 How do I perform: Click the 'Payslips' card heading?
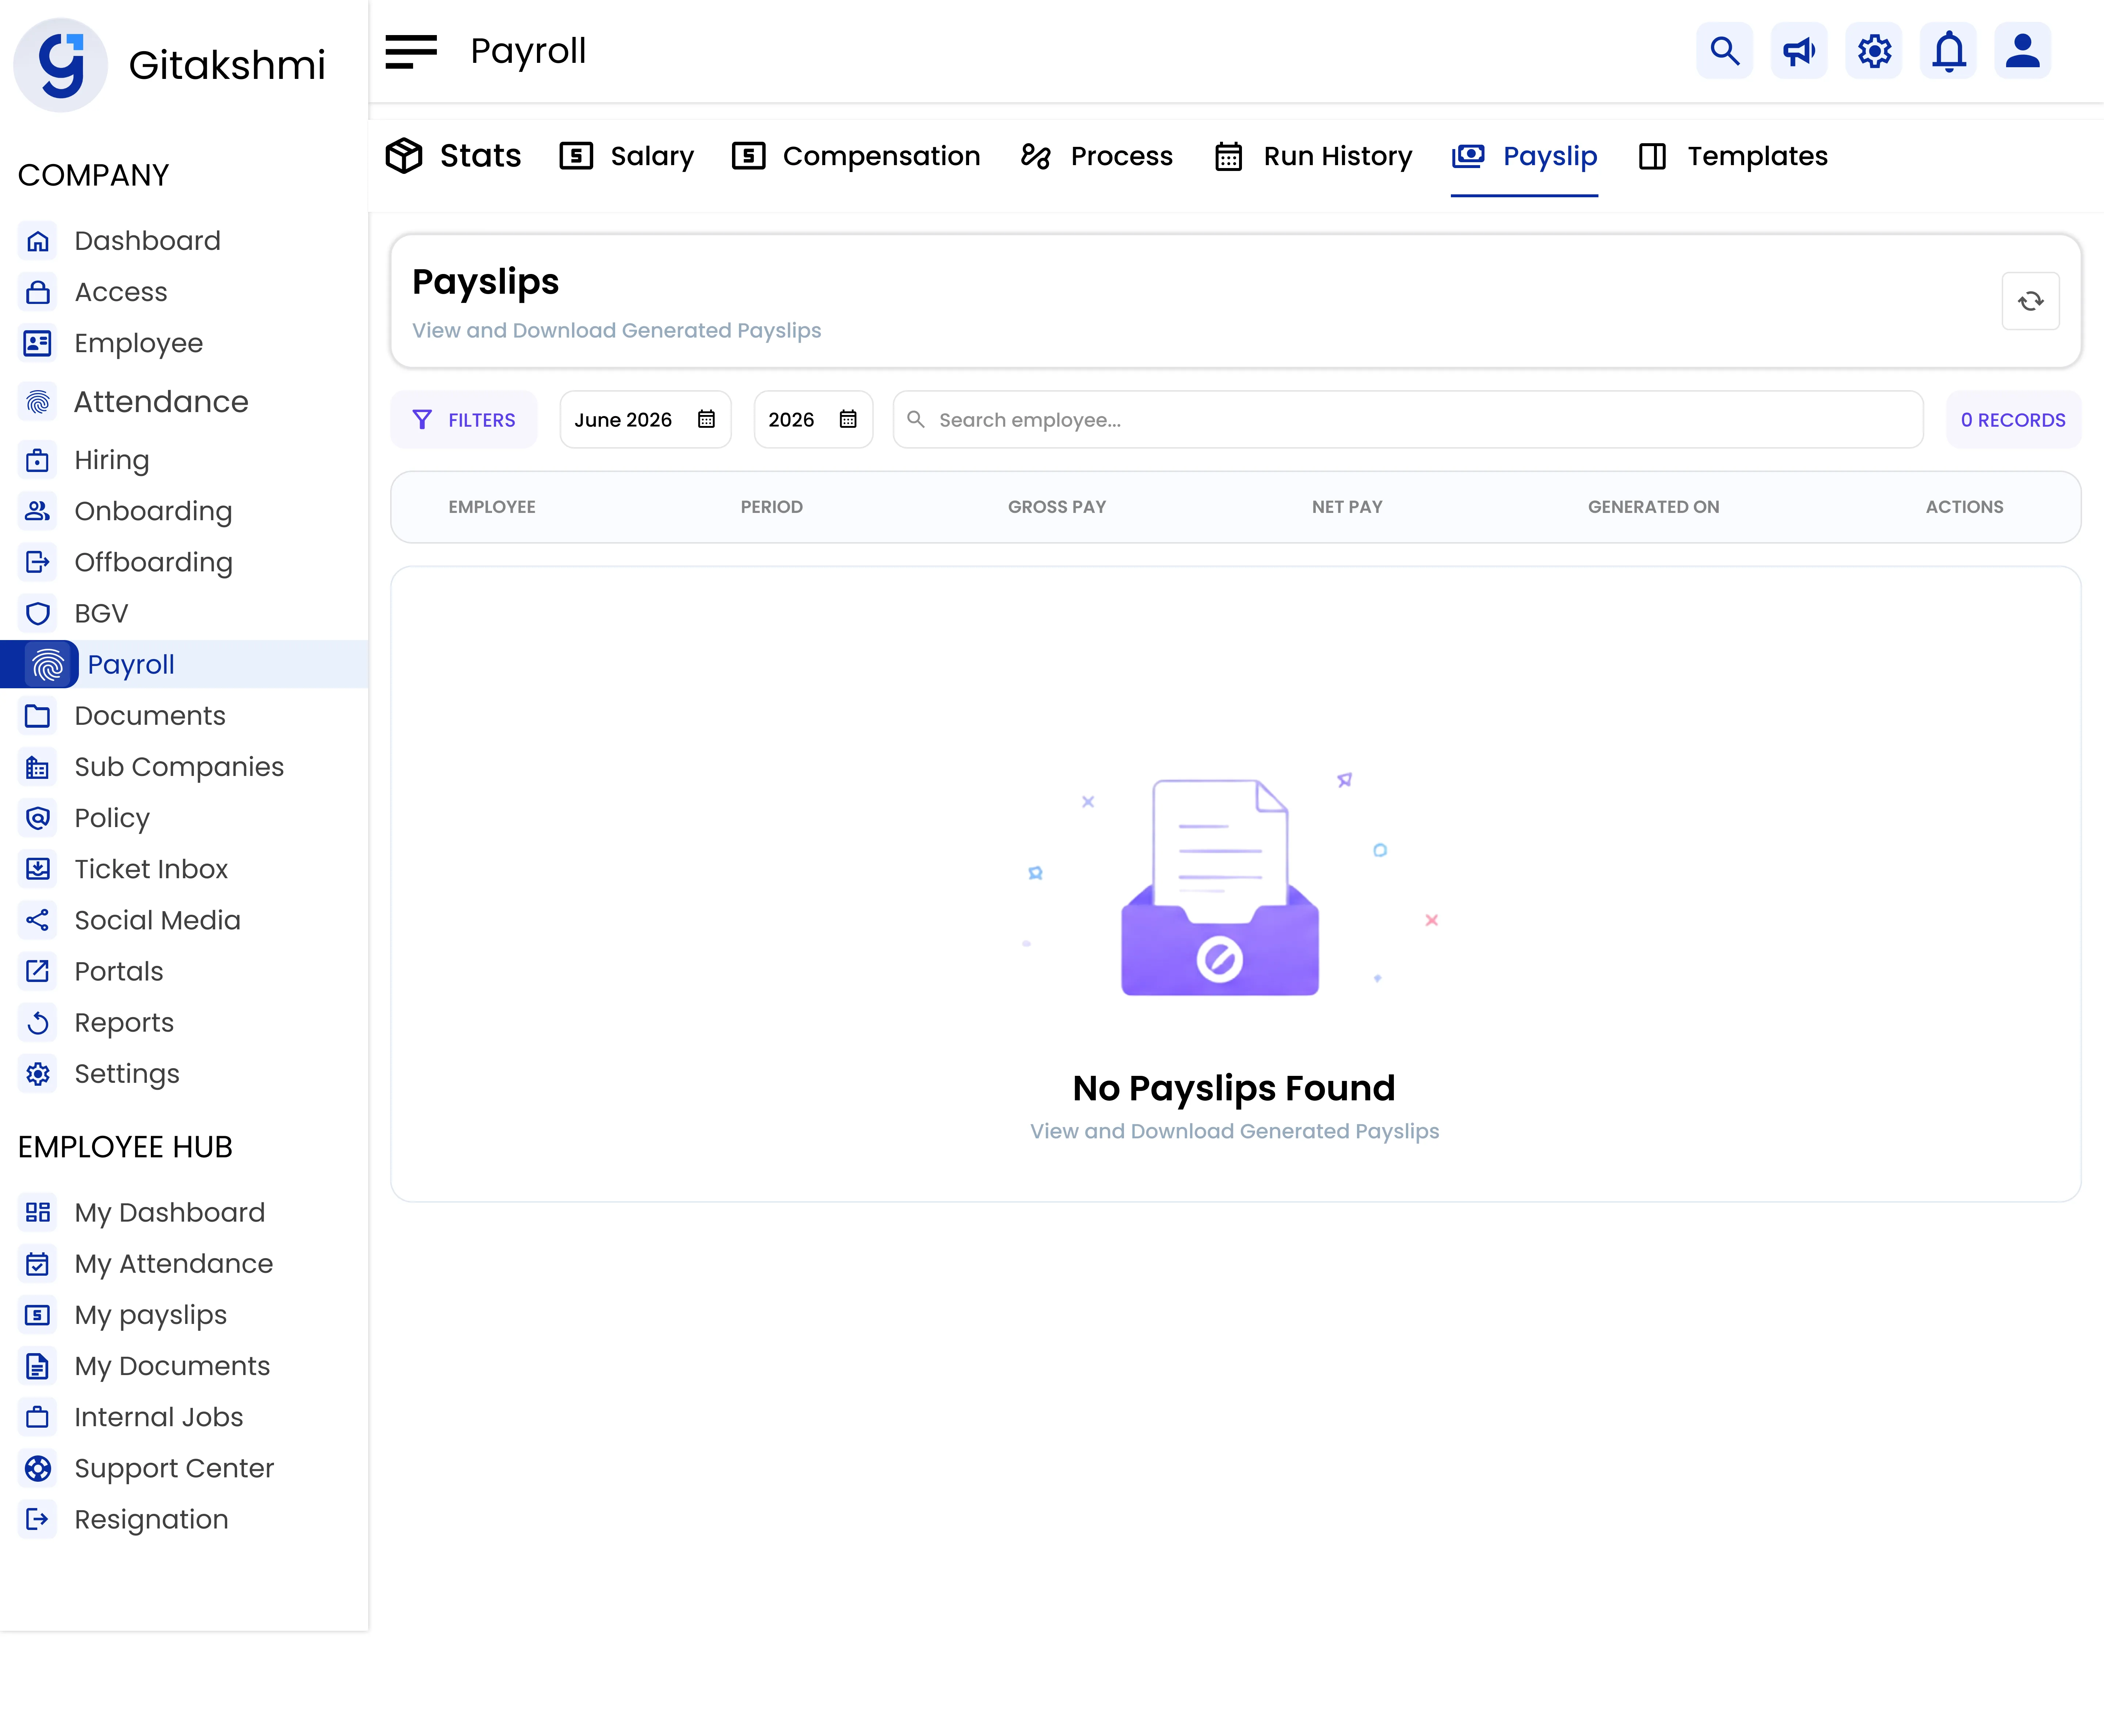(486, 282)
